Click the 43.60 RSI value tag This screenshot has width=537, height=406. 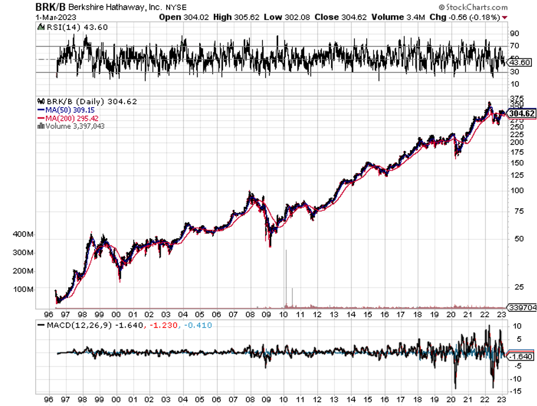tap(521, 62)
